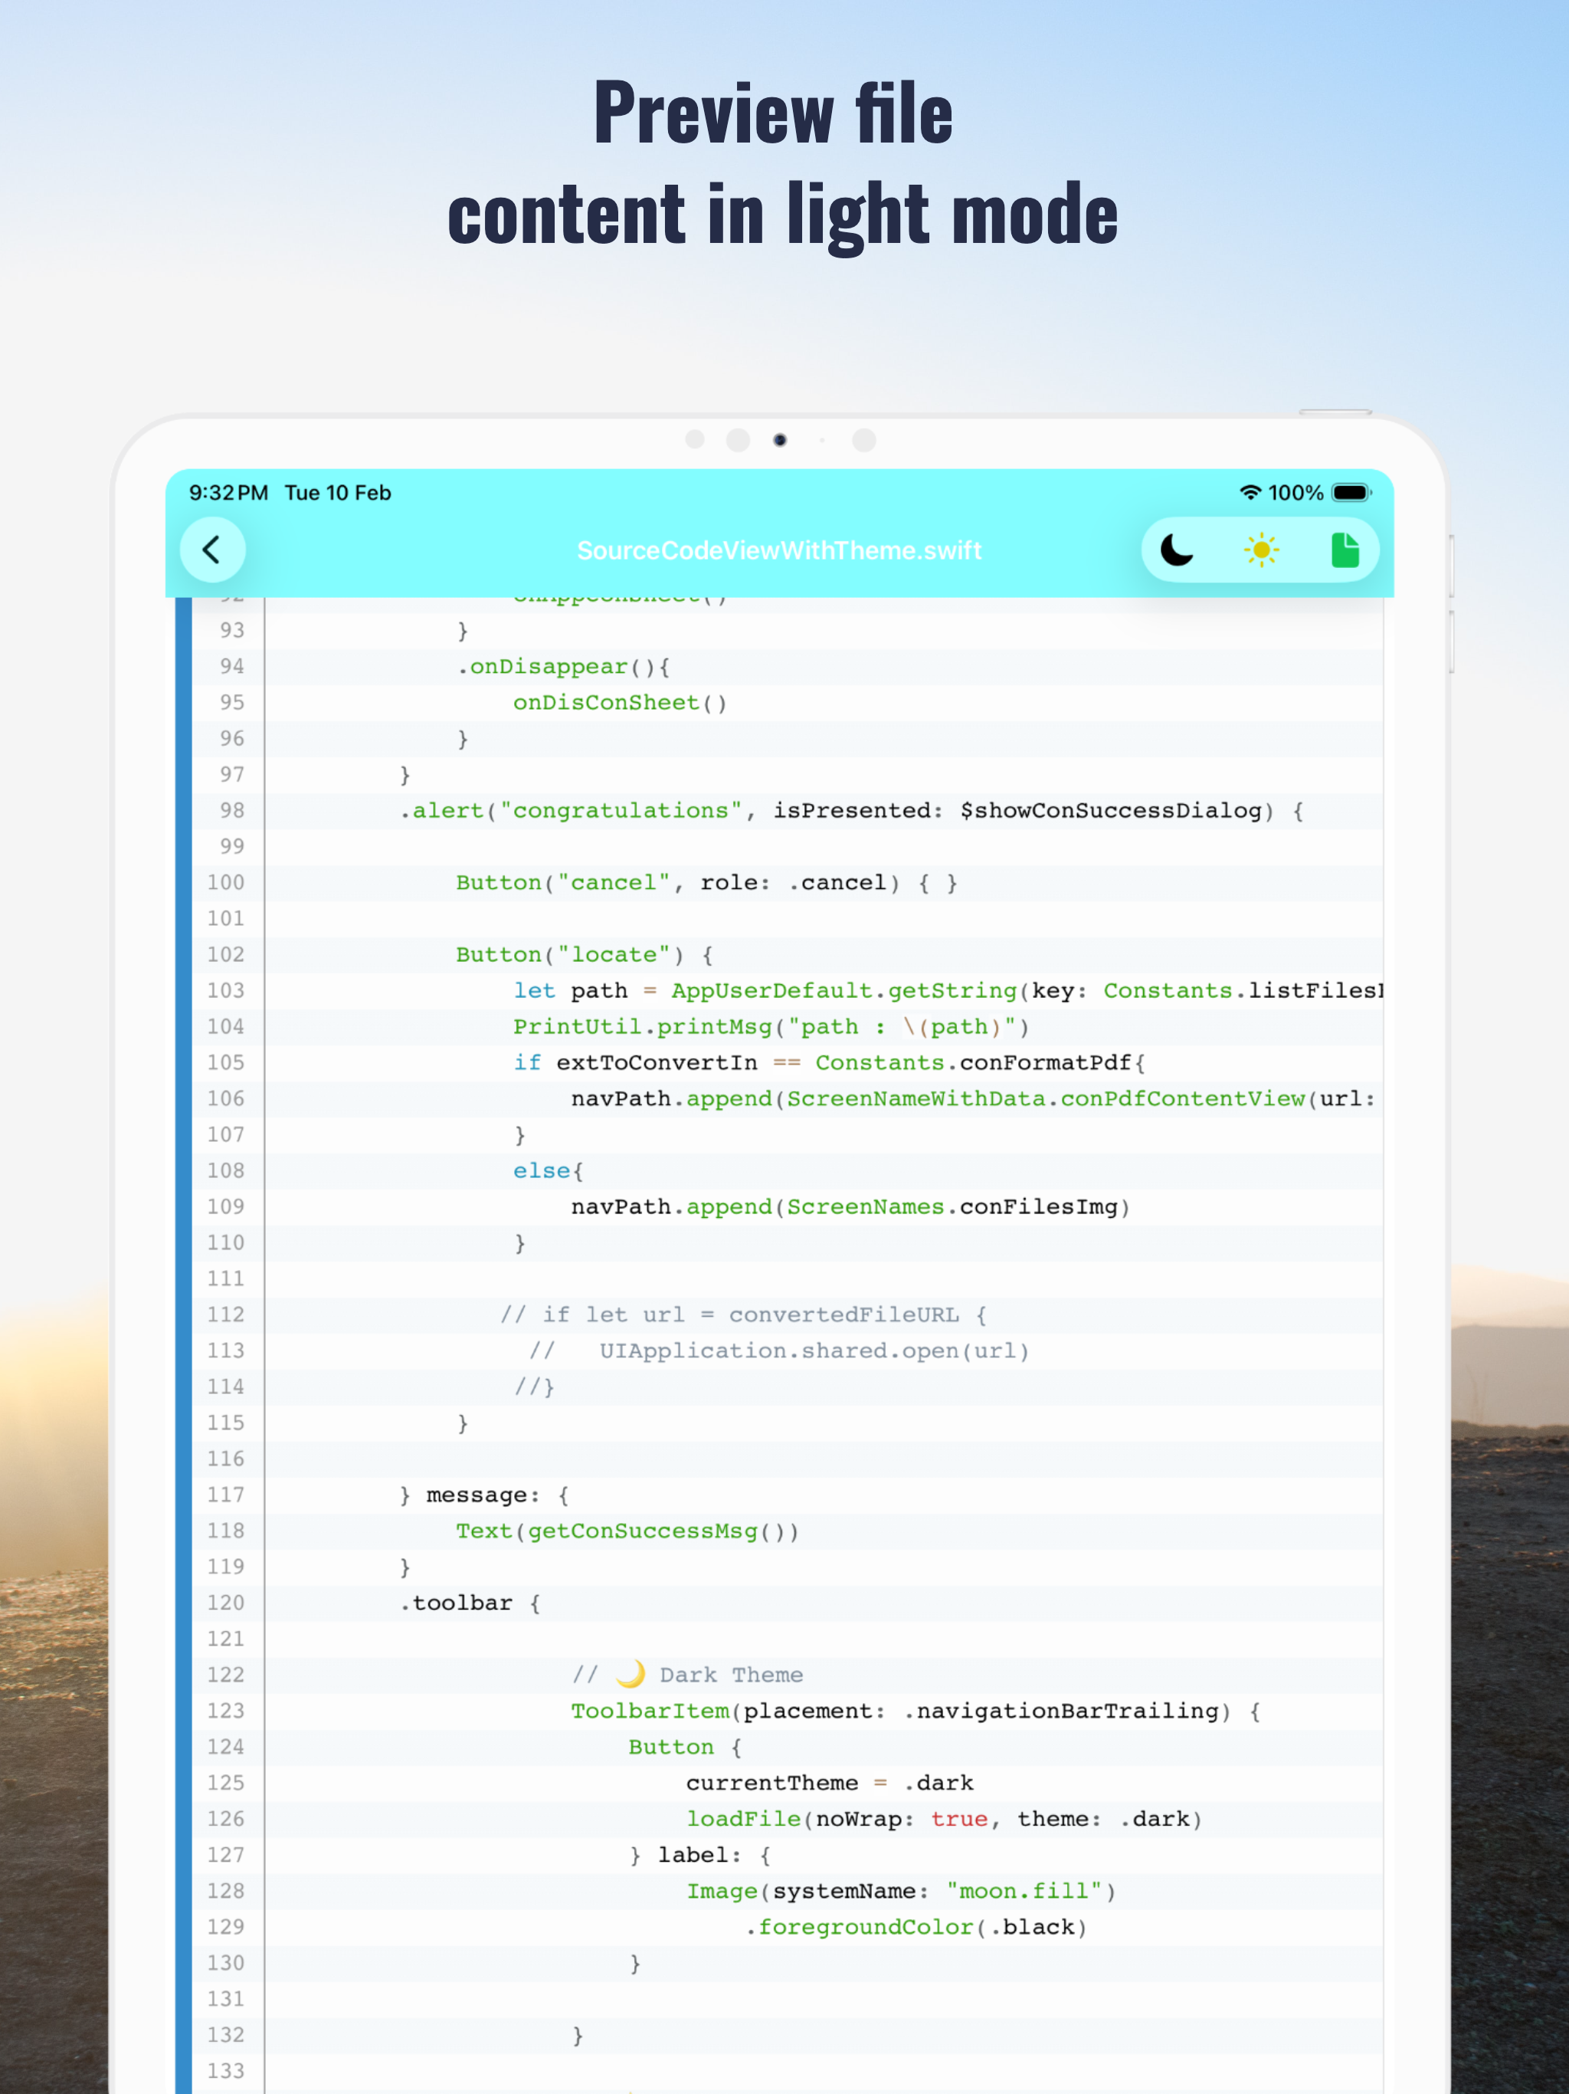Tap the Button { line 124
The height and width of the screenshot is (2094, 1569).
685,1747
